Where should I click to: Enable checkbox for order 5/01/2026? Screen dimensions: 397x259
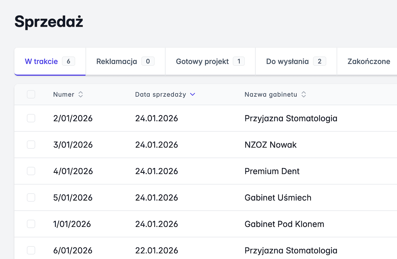[31, 198]
